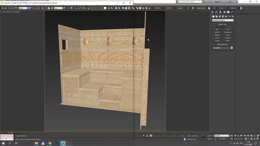Click the GeoSphere primitive button
This screenshot has width=260, height=146.
click(227, 32)
